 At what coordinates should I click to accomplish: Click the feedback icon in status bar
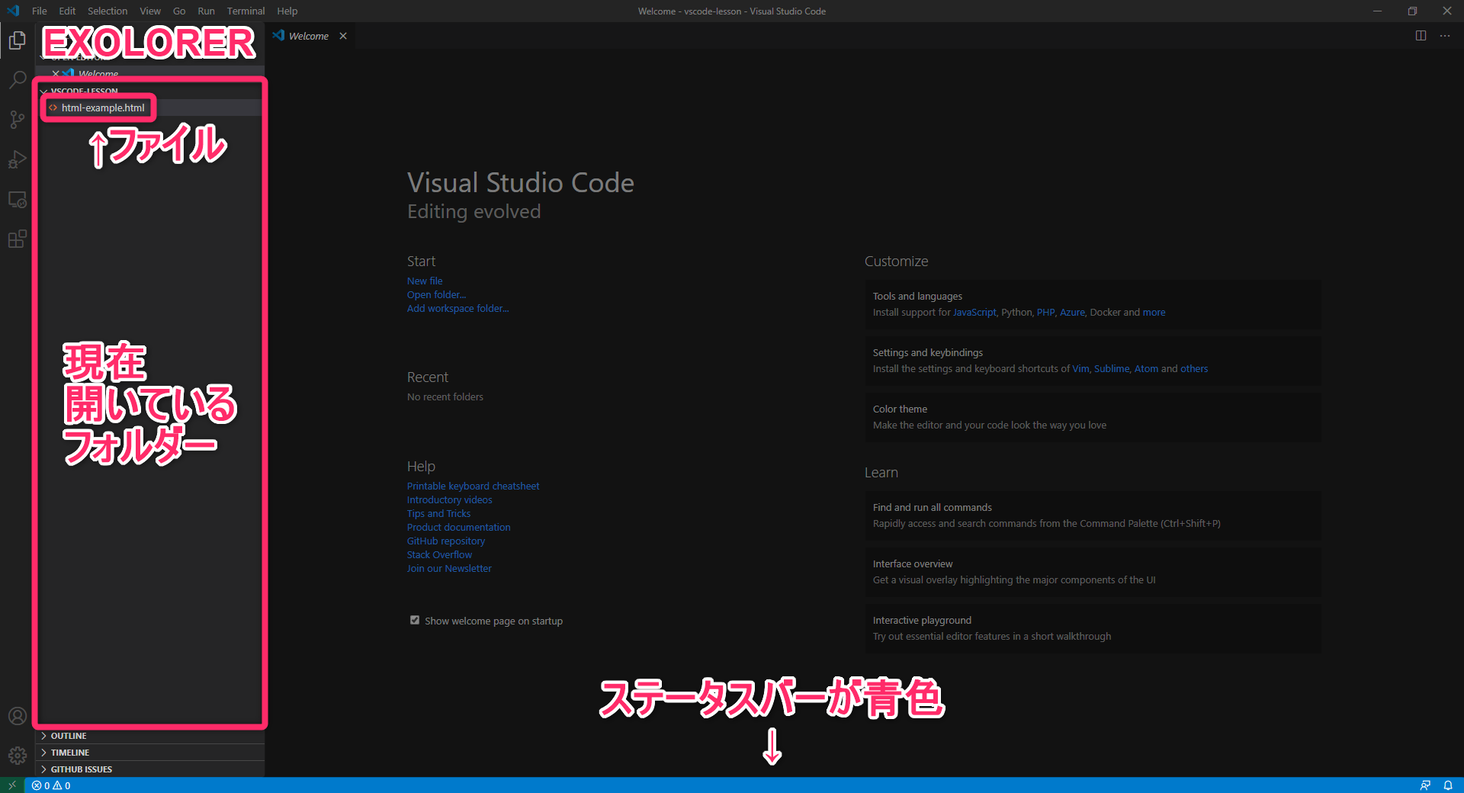tap(1424, 785)
